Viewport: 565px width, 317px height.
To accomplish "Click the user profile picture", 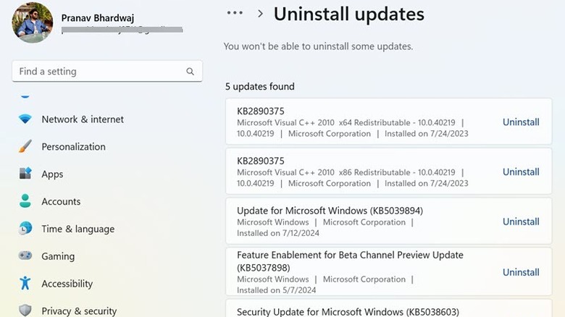I will (33, 22).
